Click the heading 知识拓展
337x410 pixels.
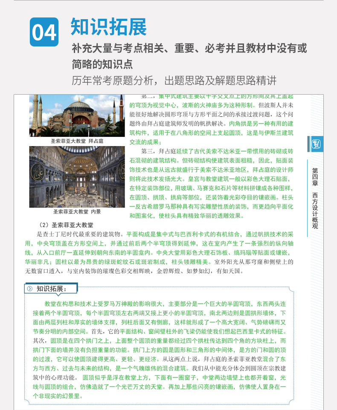109,27
